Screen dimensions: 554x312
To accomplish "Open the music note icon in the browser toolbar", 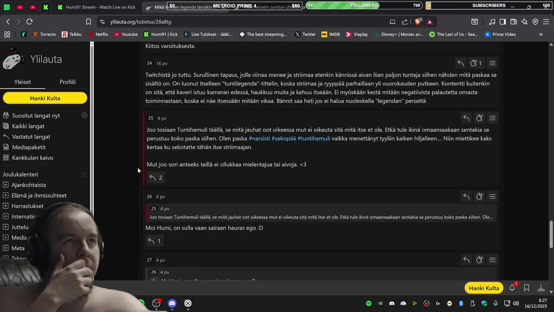I will tap(492, 22).
